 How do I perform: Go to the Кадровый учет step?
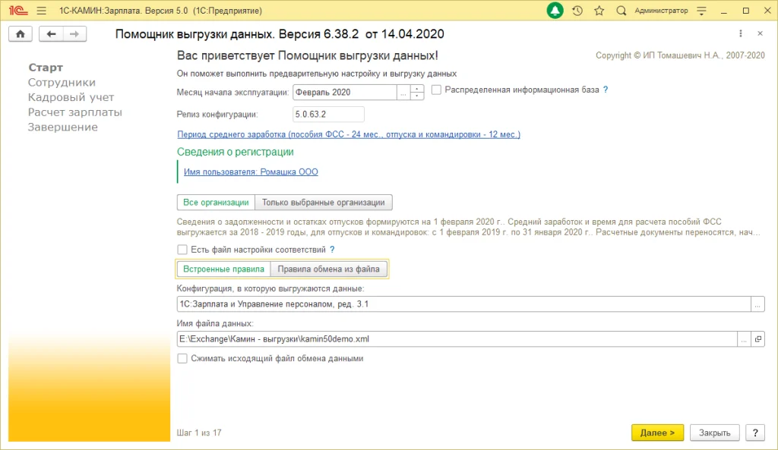pyautogui.click(x=71, y=97)
